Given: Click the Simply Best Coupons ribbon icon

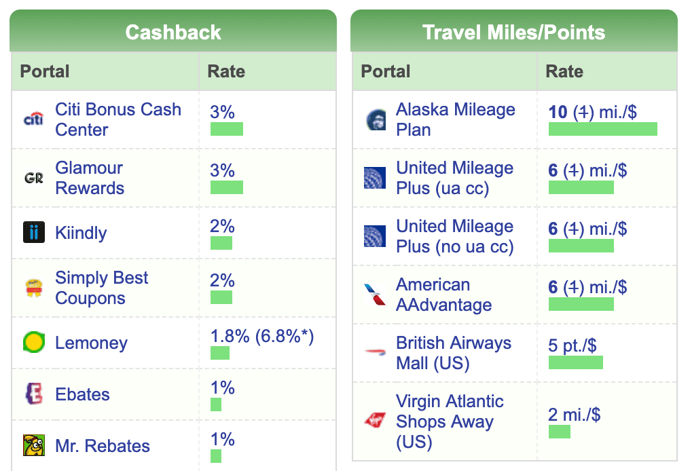Looking at the screenshot, I should pyautogui.click(x=33, y=288).
